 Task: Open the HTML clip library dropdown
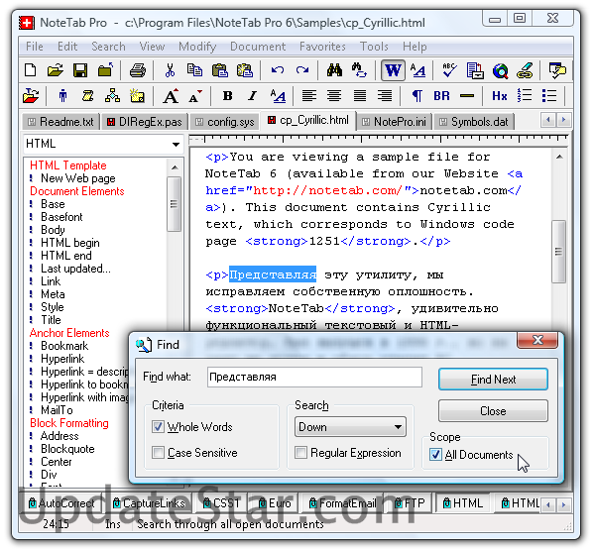point(103,144)
